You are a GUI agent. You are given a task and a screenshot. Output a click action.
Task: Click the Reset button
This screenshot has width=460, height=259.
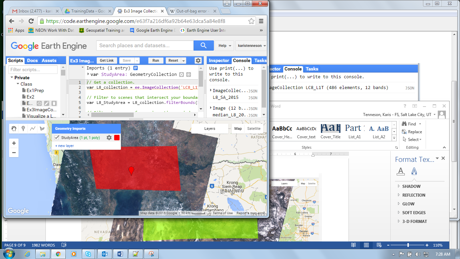(x=173, y=61)
